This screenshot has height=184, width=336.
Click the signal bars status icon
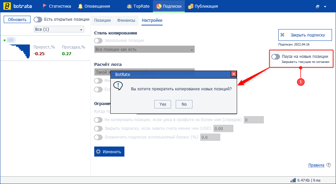point(293,180)
